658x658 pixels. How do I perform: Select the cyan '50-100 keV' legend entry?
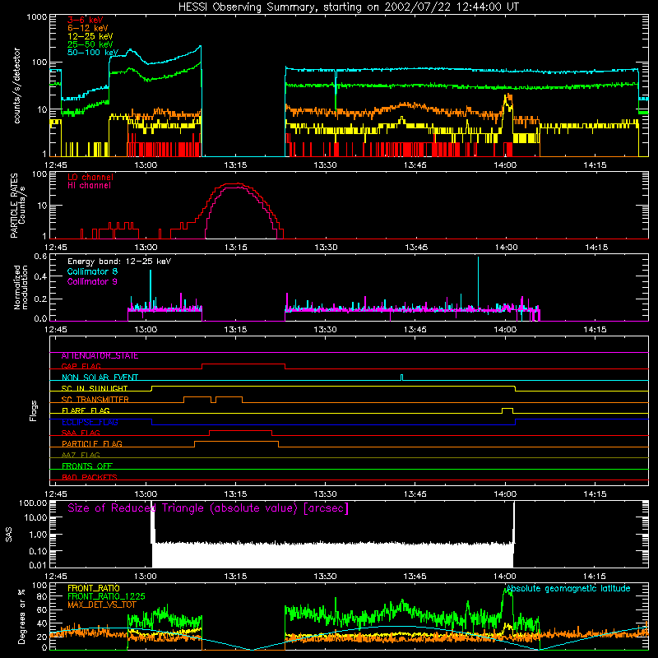(92, 53)
